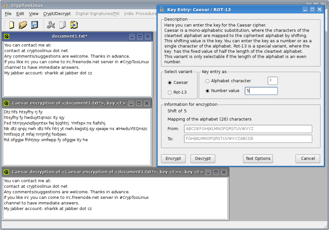Choose Alphabet character key entry option

click(x=208, y=81)
